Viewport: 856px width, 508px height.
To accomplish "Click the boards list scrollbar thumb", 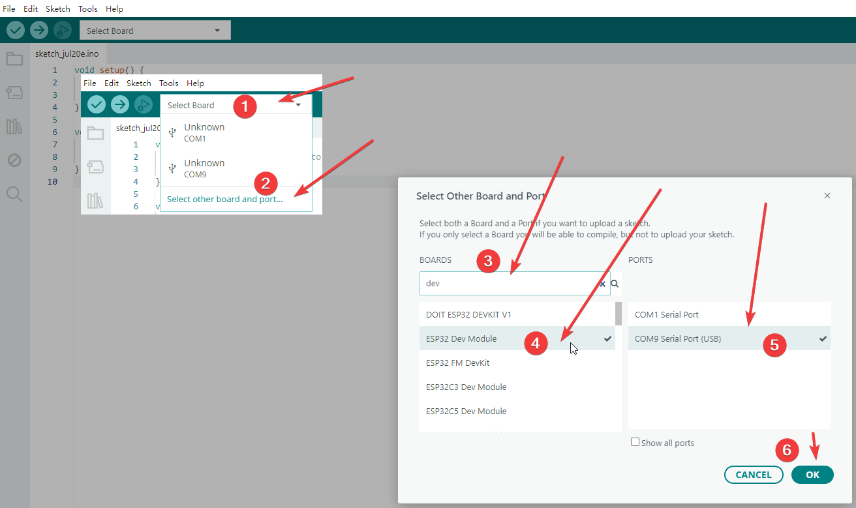I will point(619,313).
